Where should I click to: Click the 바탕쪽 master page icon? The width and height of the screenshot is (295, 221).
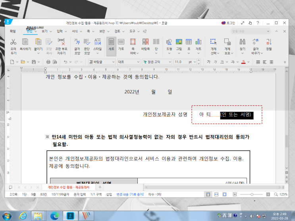(145, 42)
